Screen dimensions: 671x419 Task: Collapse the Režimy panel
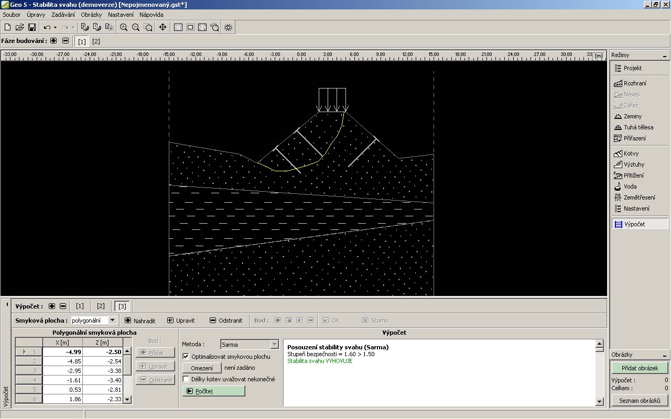tap(665, 56)
